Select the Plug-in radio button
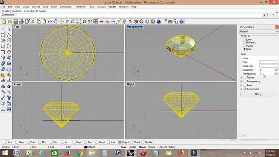Screen dimensions: 279x157 point(244,45)
